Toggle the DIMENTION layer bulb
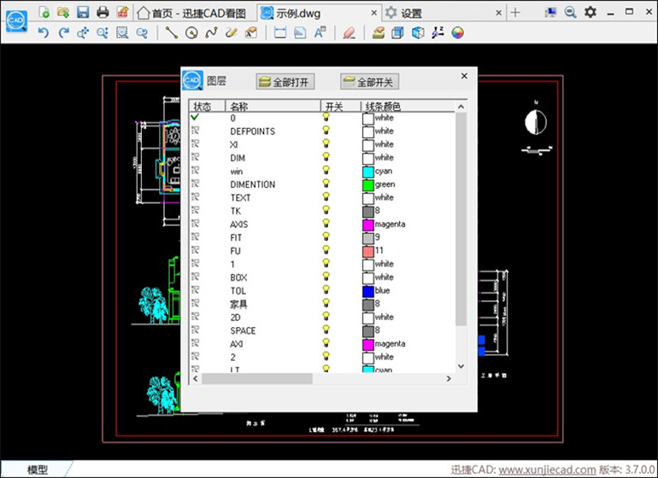 (x=326, y=184)
